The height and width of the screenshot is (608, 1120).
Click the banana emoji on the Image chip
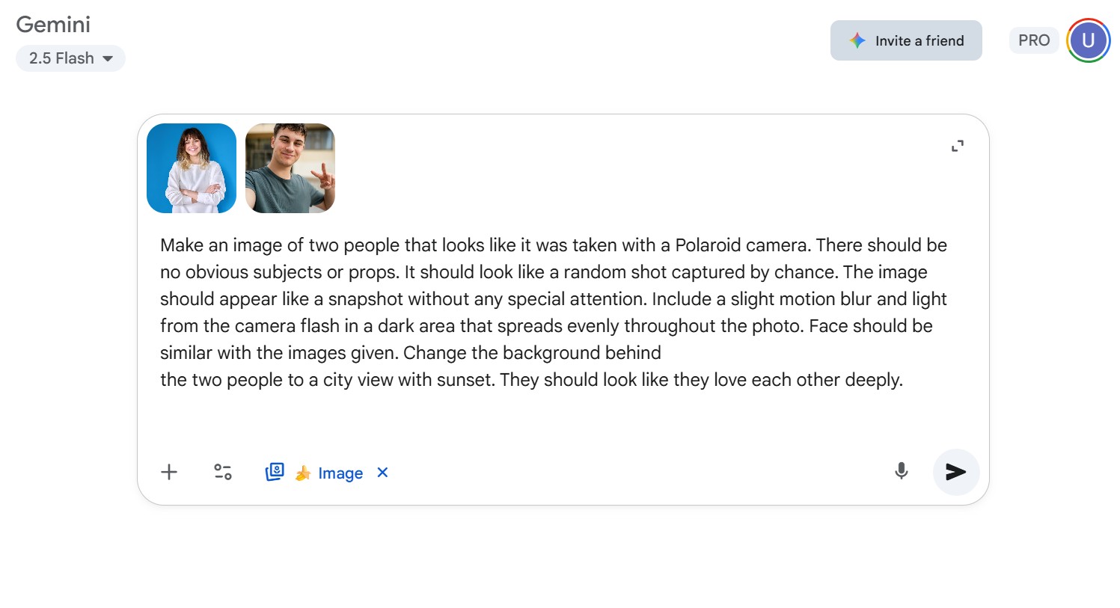[x=302, y=473]
